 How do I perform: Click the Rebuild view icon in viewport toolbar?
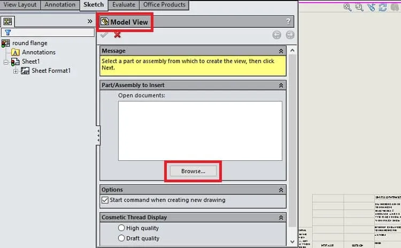[x=383, y=7]
